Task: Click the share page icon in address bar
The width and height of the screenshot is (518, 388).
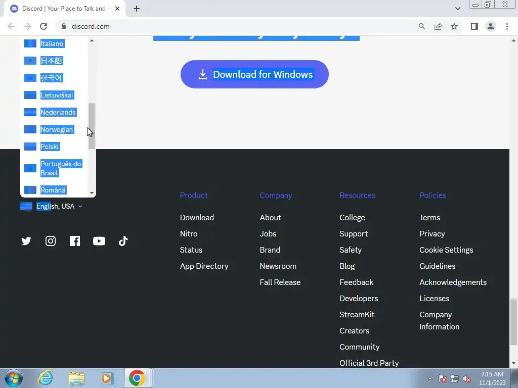Action: click(438, 26)
